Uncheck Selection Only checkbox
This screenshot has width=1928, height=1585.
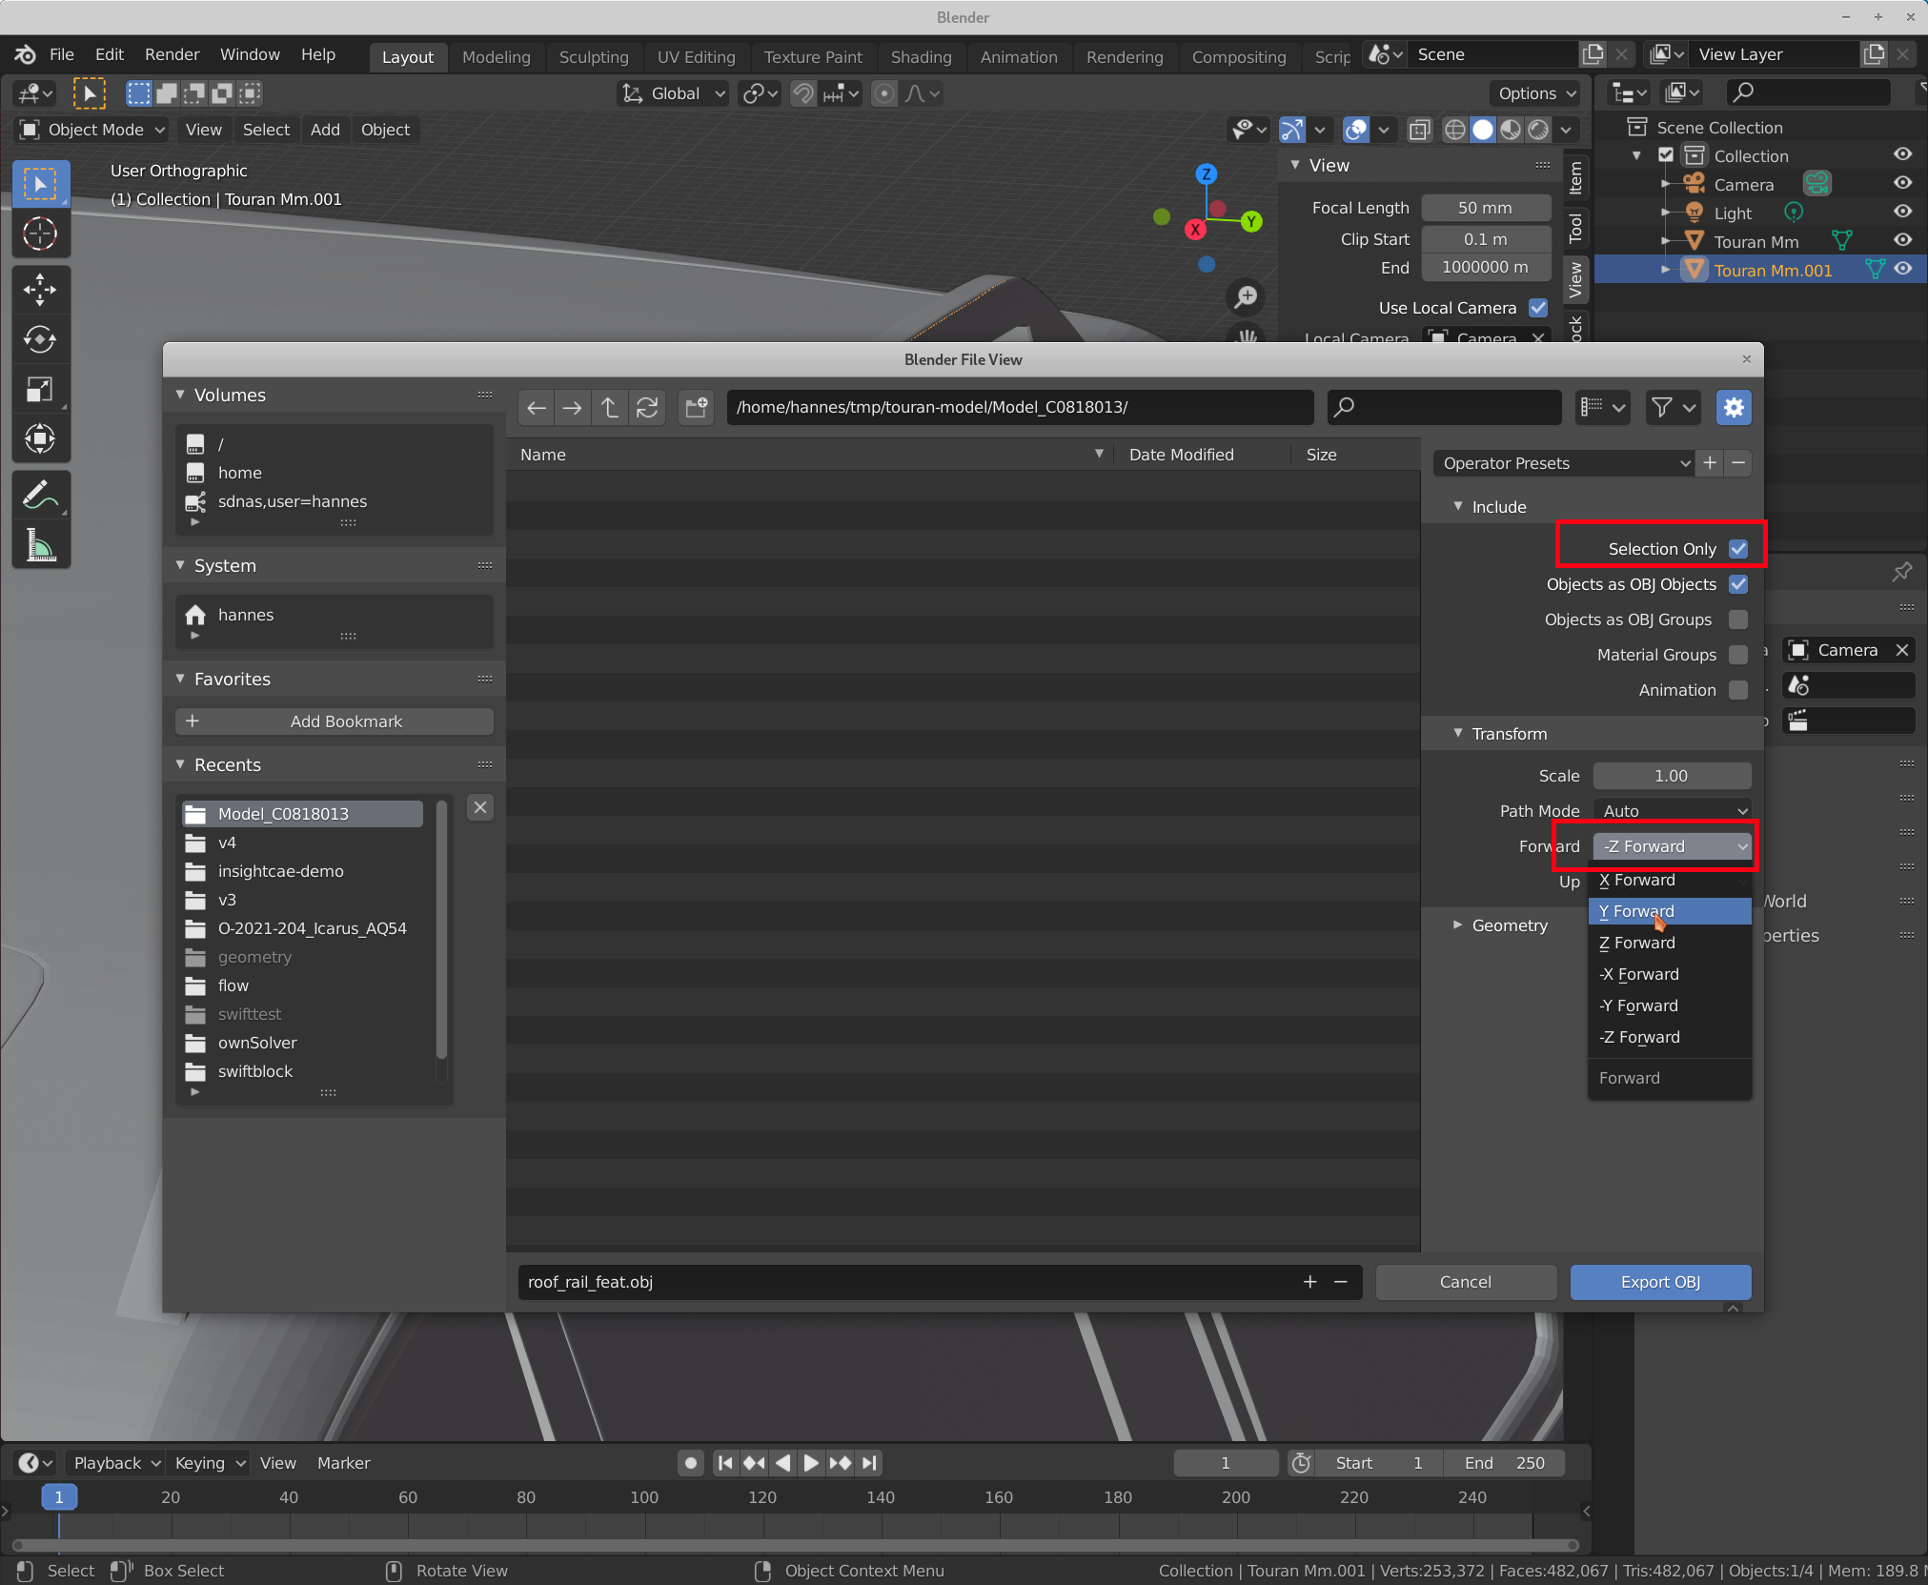tap(1738, 549)
